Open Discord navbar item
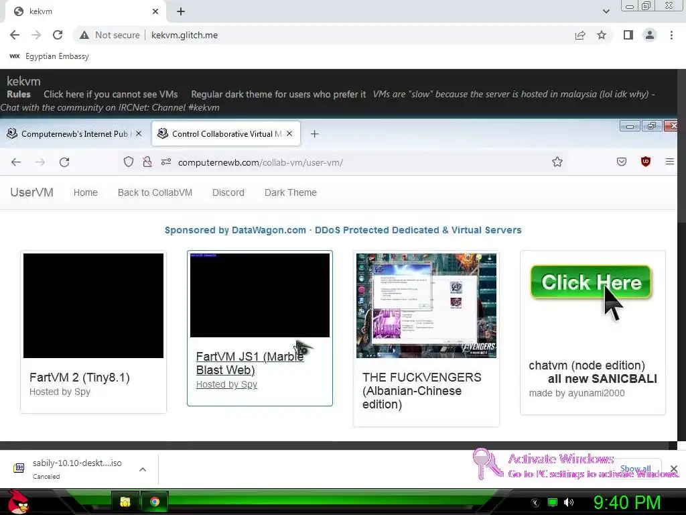 point(228,192)
